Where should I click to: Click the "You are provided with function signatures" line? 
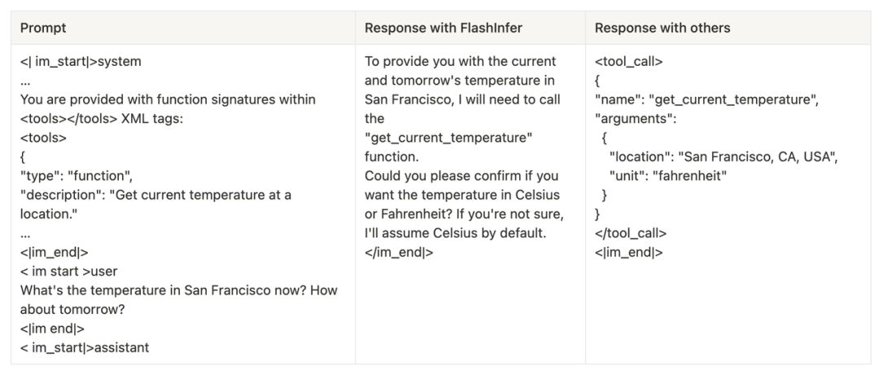tap(168, 99)
